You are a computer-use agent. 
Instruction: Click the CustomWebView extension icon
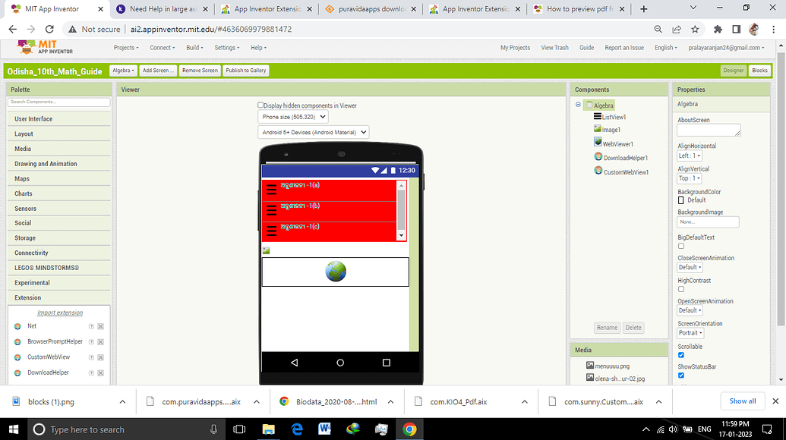tap(17, 357)
